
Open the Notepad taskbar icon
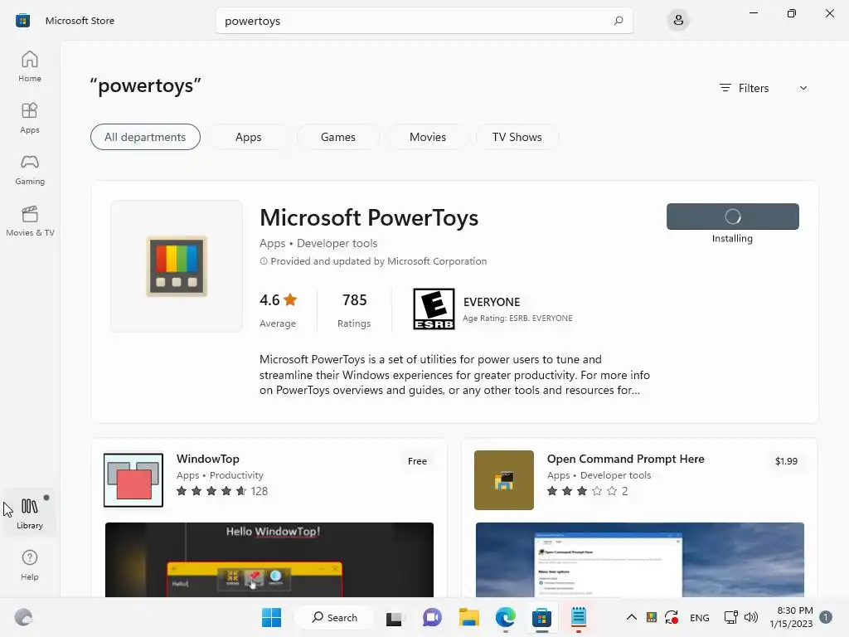coord(578,617)
